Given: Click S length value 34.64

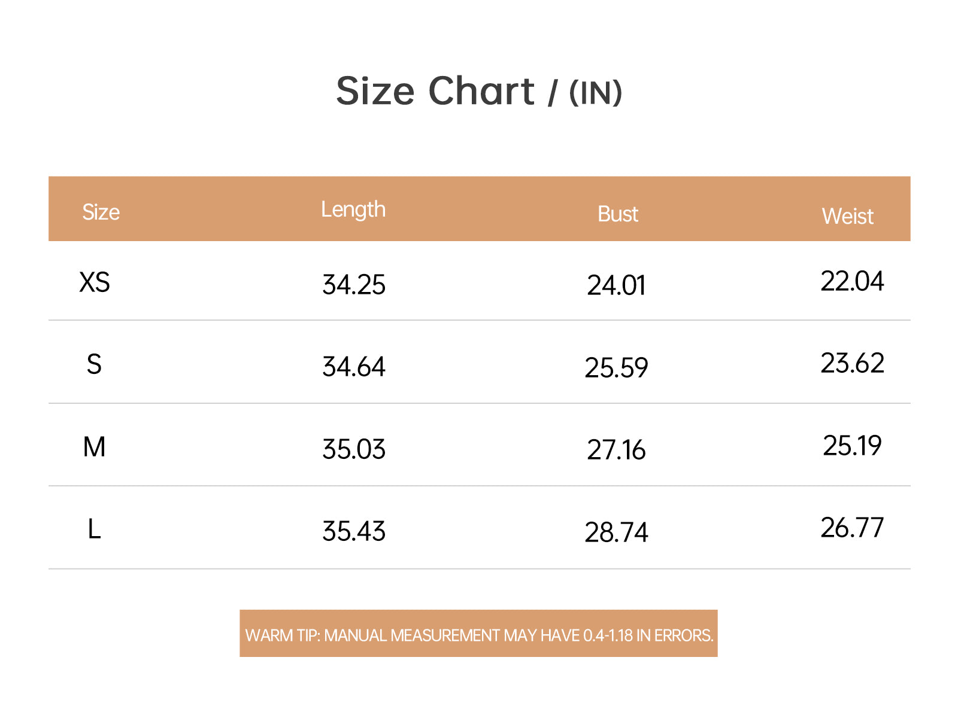Looking at the screenshot, I should (354, 367).
